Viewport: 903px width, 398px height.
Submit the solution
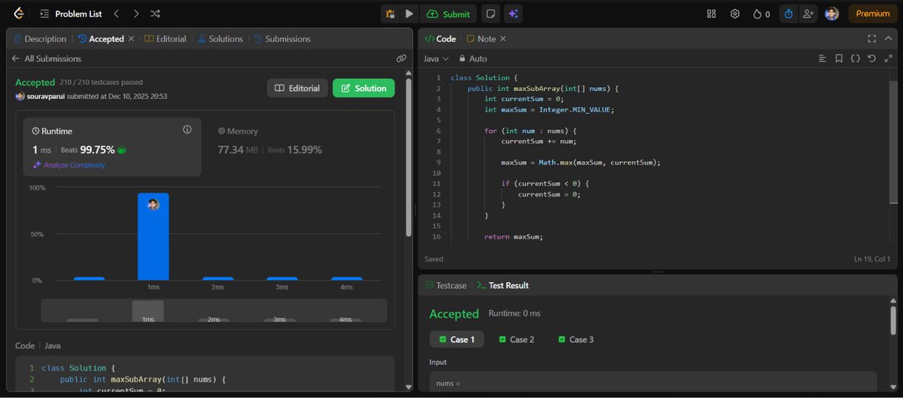click(x=449, y=14)
